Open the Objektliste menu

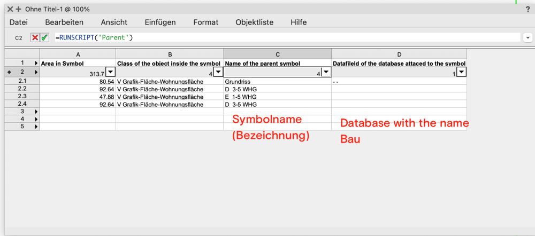[255, 22]
